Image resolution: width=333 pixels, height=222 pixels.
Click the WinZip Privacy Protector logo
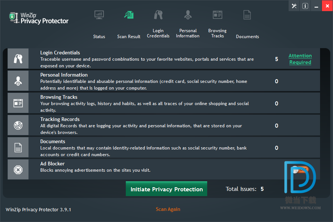[38, 18]
